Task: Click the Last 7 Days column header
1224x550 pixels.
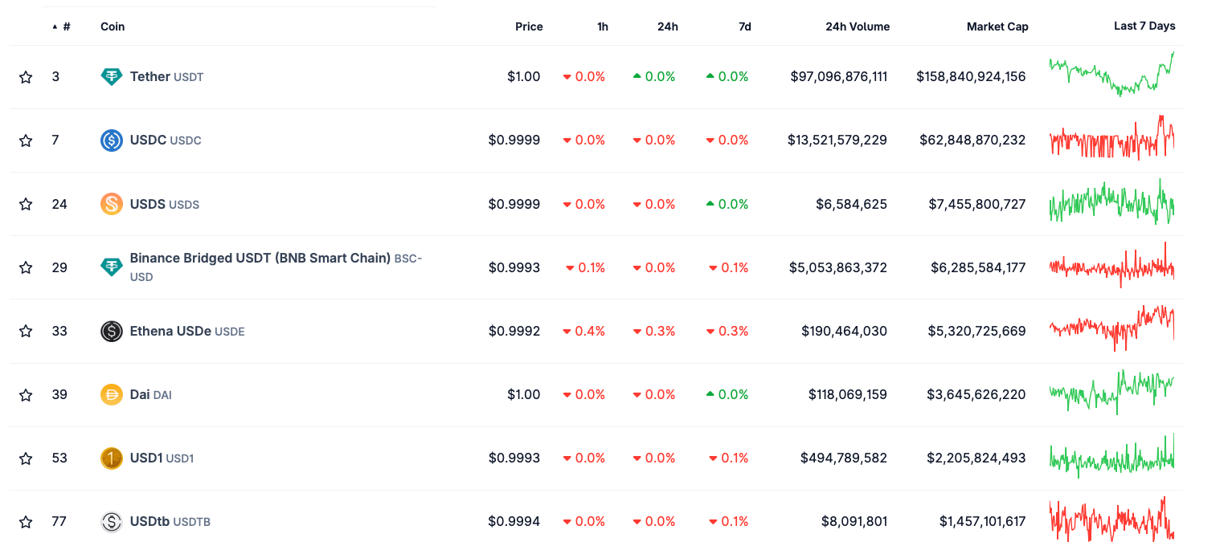Action: coord(1144,26)
